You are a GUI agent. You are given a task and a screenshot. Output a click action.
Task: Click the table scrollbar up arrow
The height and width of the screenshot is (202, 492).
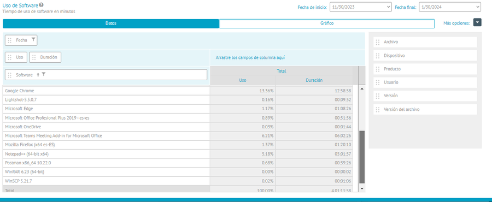coord(362,89)
